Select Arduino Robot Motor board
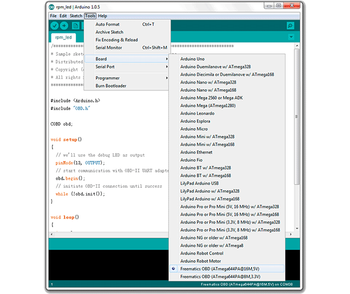Viewport: 350px width, 294px height. [x=227, y=261]
